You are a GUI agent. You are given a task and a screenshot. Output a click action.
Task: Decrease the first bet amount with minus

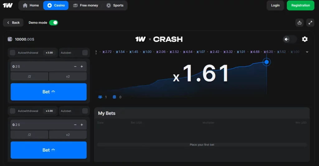75,66
